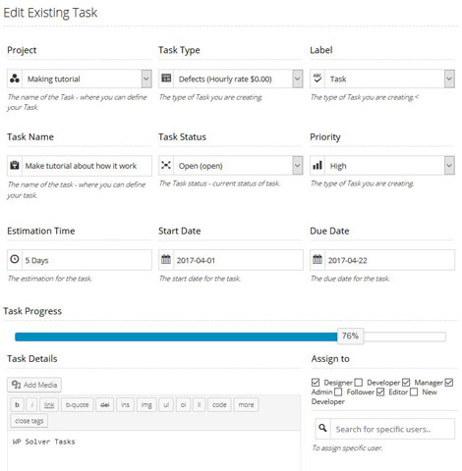Click the bar chart Priority icon
This screenshot has width=462, height=471.
(x=318, y=165)
